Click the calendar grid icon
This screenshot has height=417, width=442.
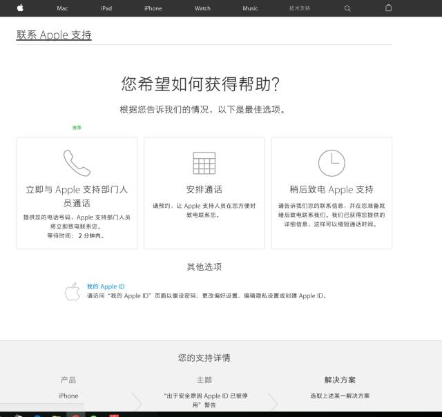coord(204,163)
